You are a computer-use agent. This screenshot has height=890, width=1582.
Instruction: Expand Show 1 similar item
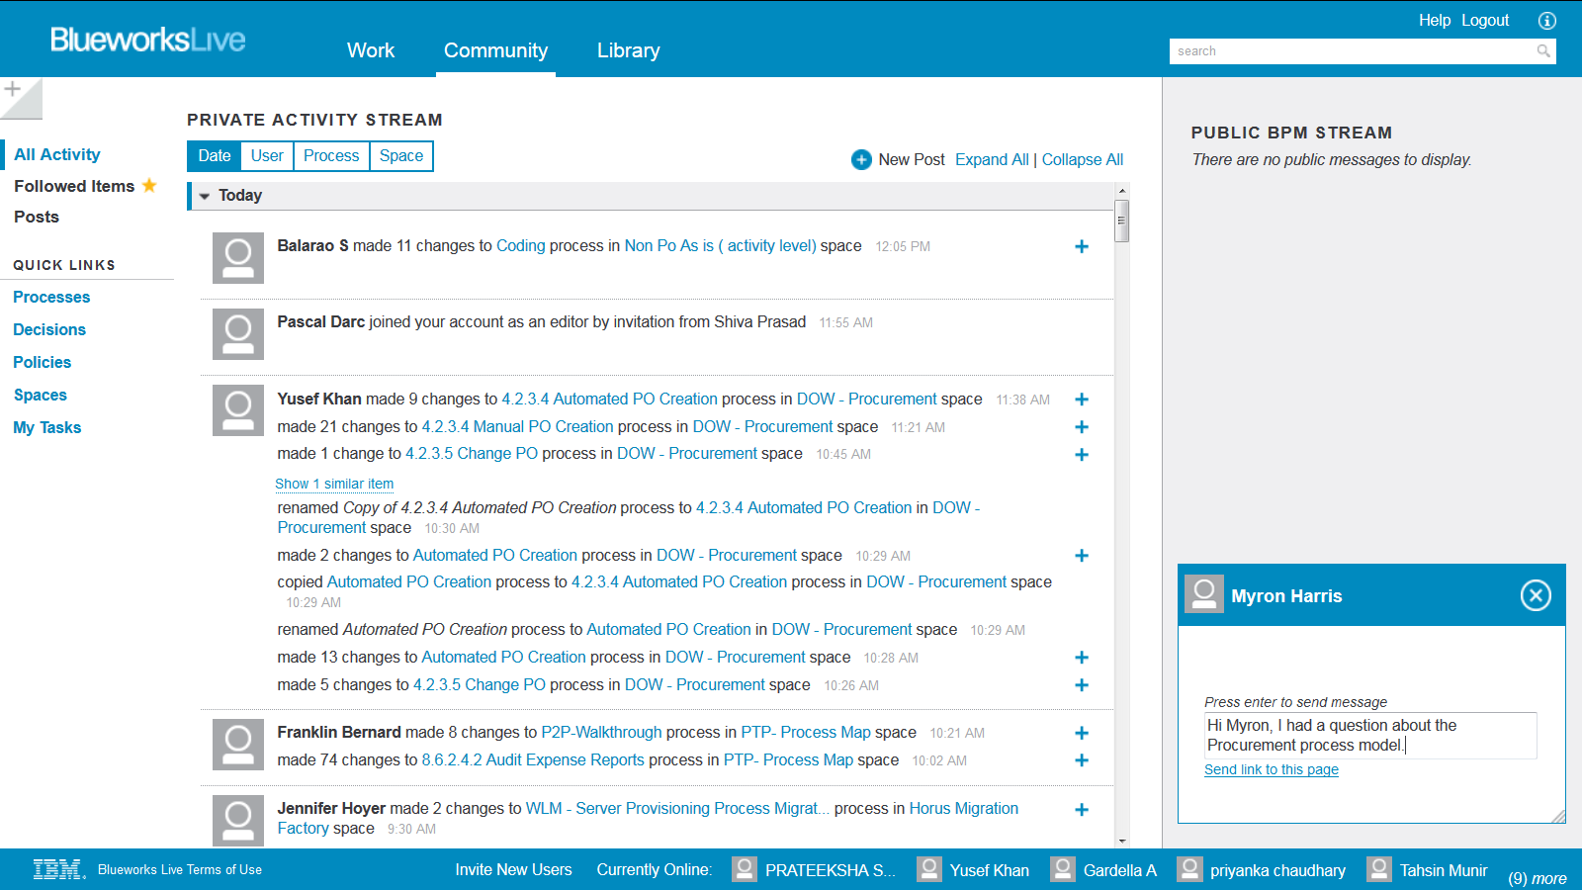tap(333, 484)
